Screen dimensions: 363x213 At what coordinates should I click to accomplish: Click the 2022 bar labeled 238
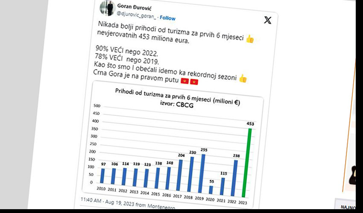[x=235, y=176]
